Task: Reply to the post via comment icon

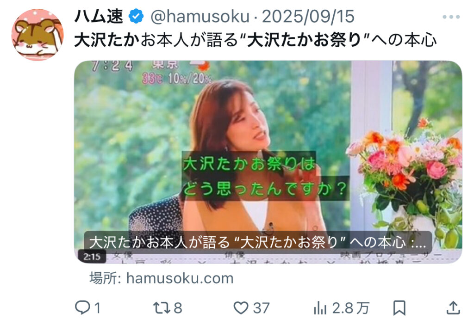Action: click(82, 308)
